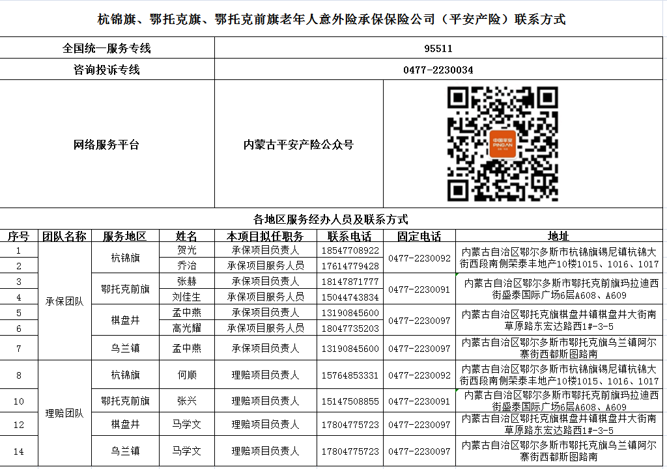
Task: Click the title mentioning 平安产险 联系方式
Action: coord(332,19)
